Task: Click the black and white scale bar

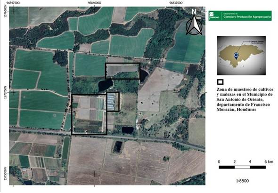Action: tap(242, 167)
